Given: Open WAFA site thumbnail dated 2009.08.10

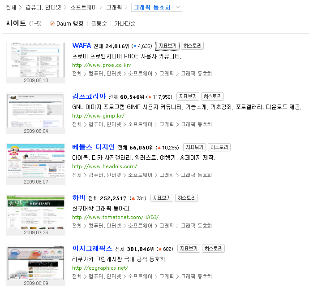Looking at the screenshot, I should click(x=36, y=62).
